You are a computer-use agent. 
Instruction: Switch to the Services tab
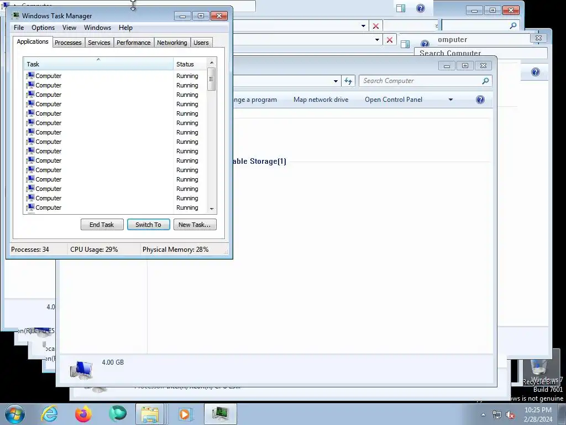click(x=99, y=43)
